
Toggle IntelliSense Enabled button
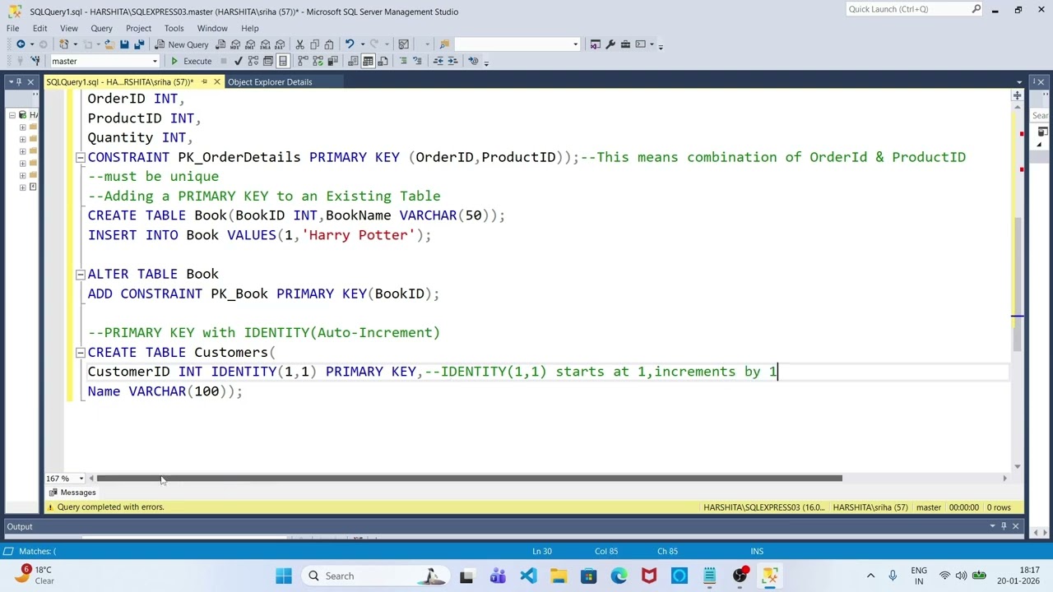[282, 61]
